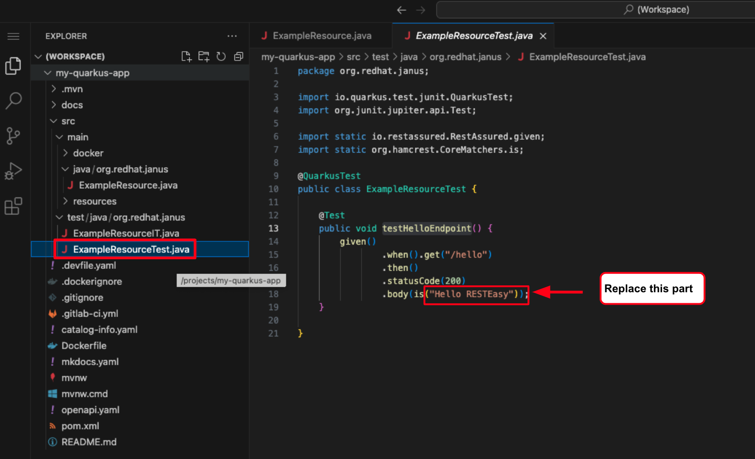This screenshot has width=755, height=459.
Task: Open the mvnw file
Action: click(140, 377)
